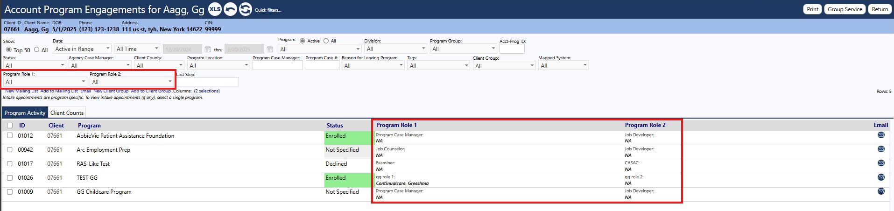Select the All option under Show
894x211 pixels.
coord(36,49)
